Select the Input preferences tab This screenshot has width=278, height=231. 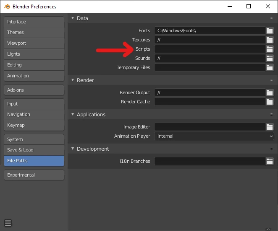coord(34,104)
